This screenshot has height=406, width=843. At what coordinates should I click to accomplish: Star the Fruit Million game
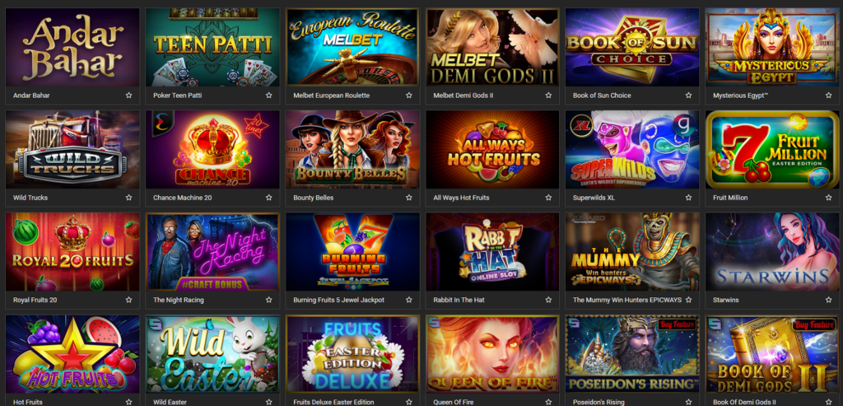(828, 198)
